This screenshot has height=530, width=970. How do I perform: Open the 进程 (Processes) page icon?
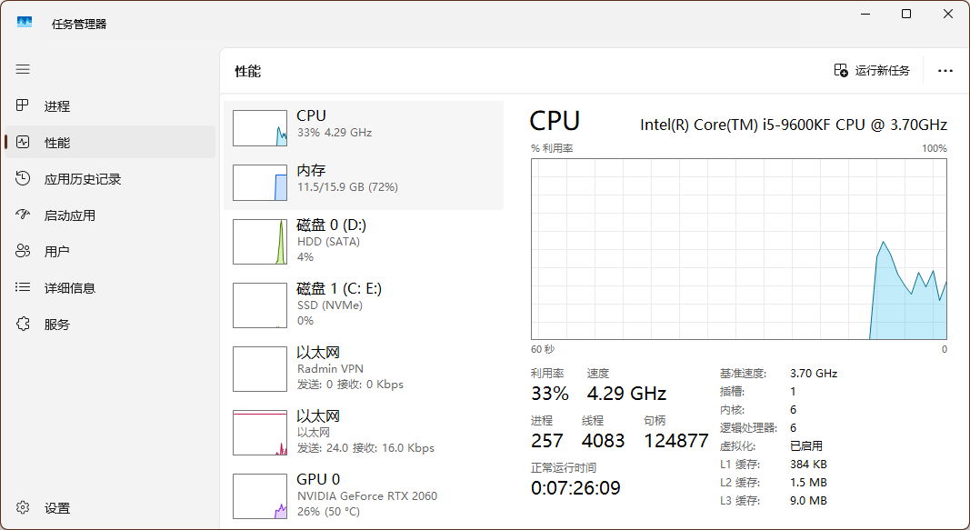[24, 106]
